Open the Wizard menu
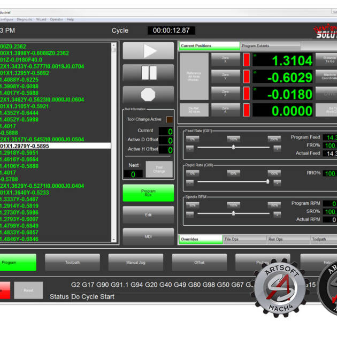The width and height of the screenshot is (337, 337). click(41, 19)
